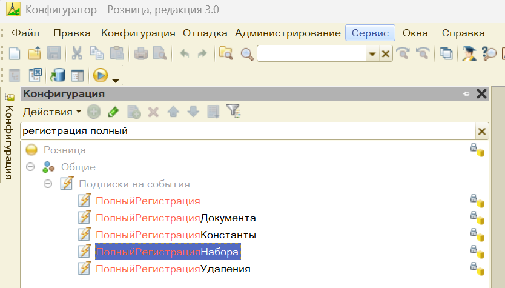Pin the Конфигурация panel
505x288 pixels.
[466, 94]
